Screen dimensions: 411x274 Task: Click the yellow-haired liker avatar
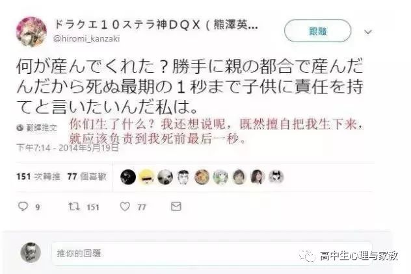[x=146, y=177]
